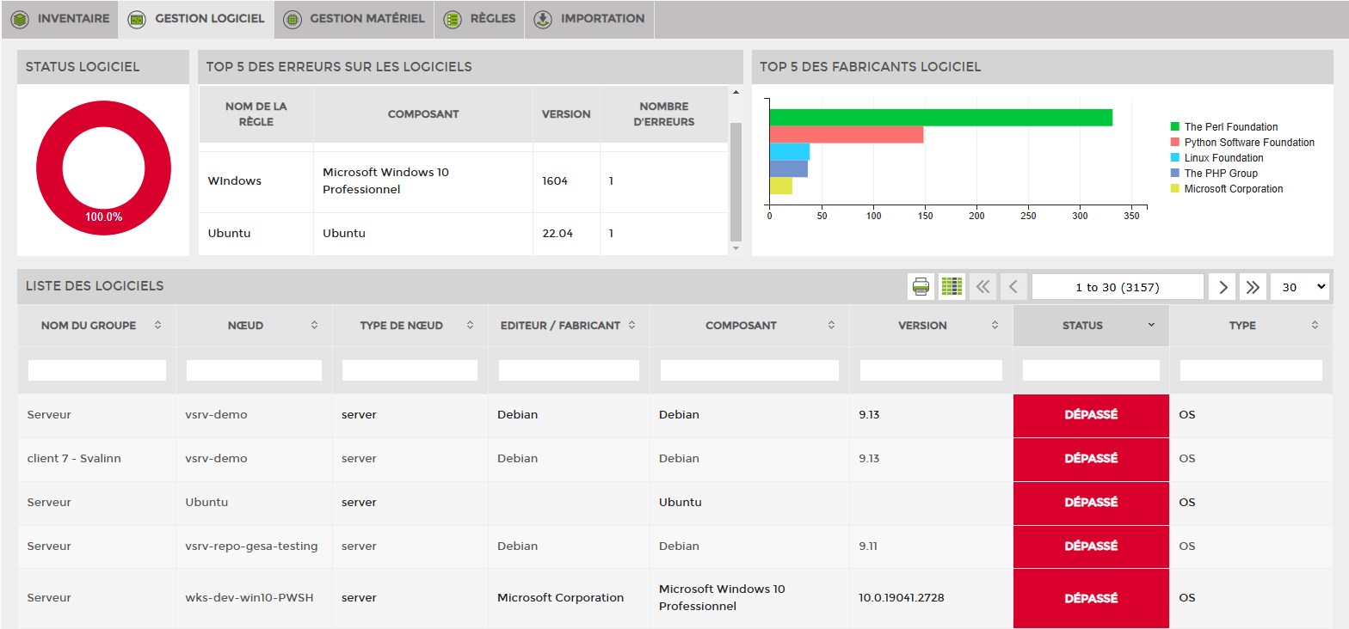Go to the next page of results
1349x629 pixels.
1223,287
